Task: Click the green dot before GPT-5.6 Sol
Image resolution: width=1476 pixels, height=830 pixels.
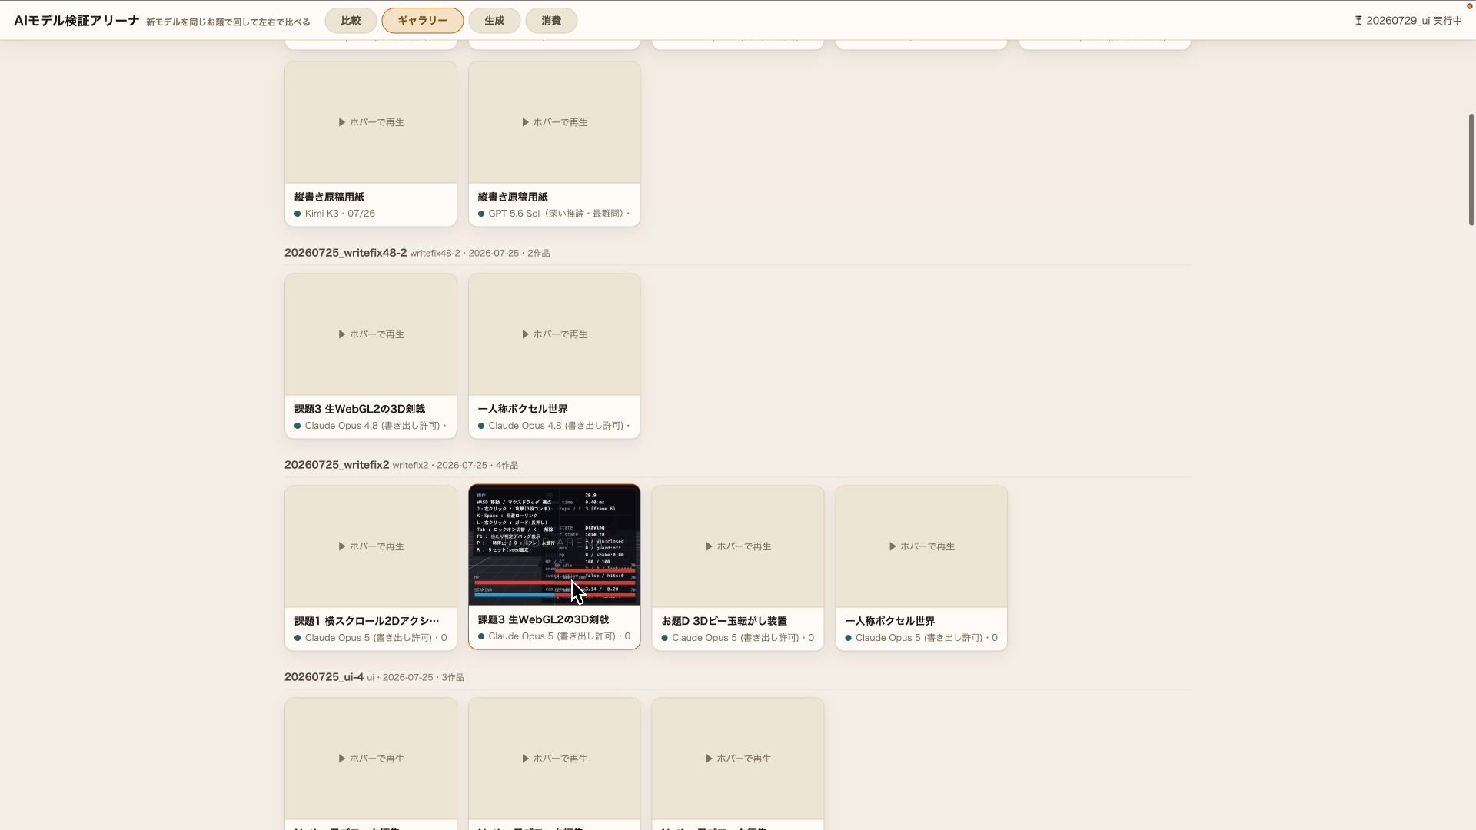Action: point(481,214)
